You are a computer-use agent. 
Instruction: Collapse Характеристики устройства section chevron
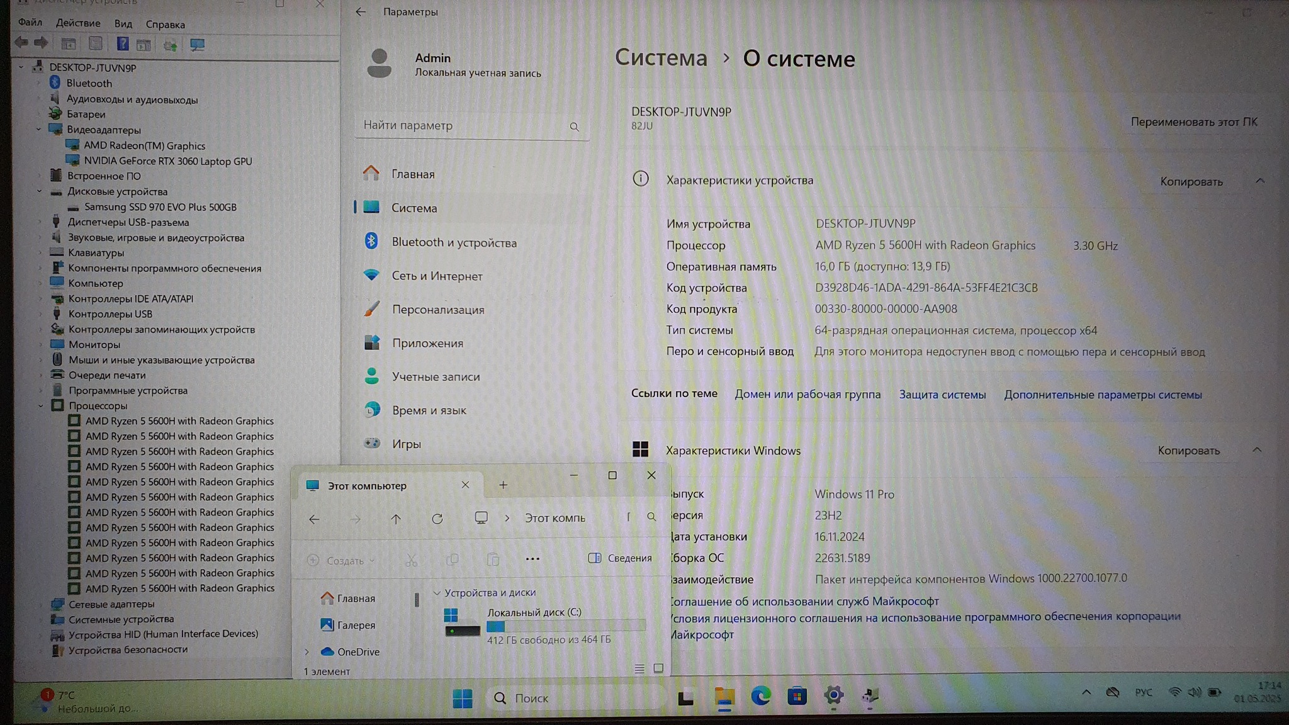tap(1259, 181)
